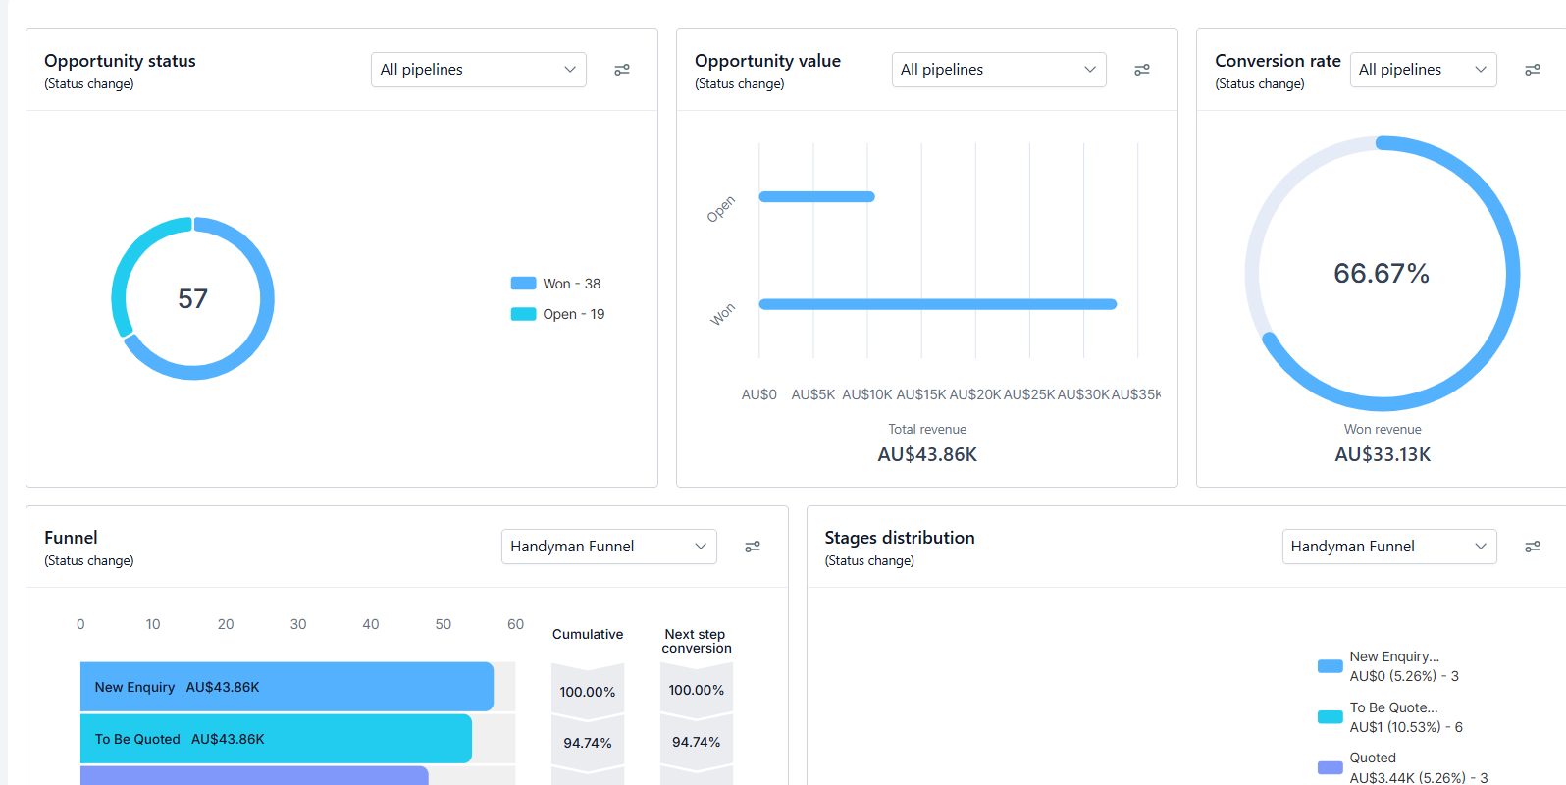Click the 94.74% Next step conversion value
This screenshot has width=1566, height=785.
[697, 742]
